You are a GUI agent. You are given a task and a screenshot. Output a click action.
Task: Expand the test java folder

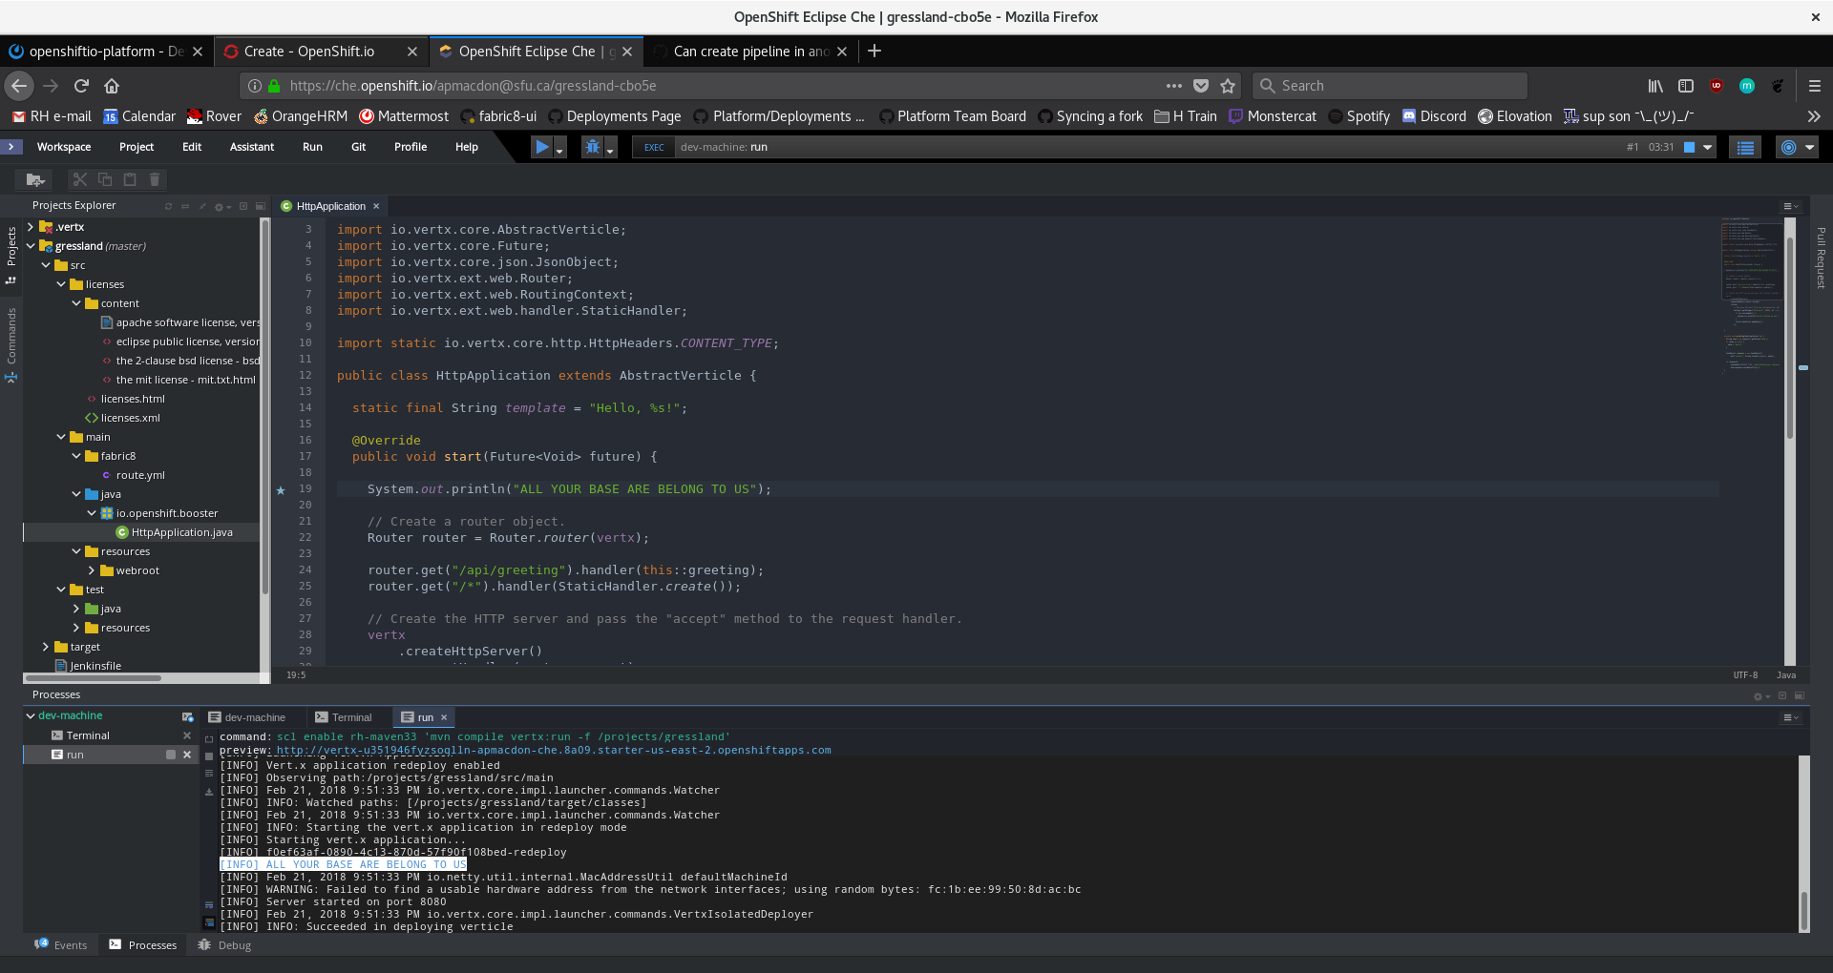(x=75, y=609)
